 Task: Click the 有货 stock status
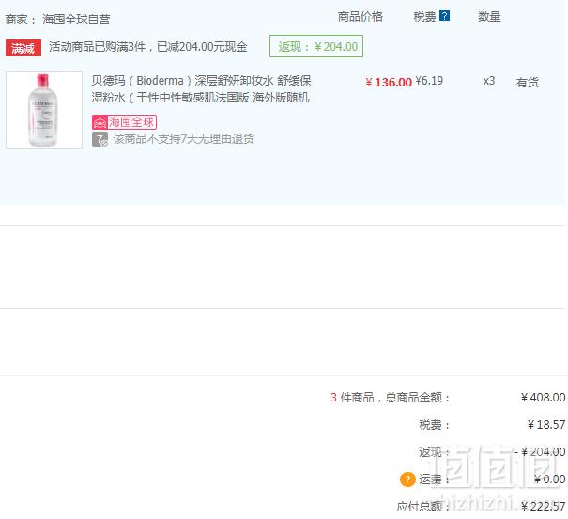pos(527,83)
